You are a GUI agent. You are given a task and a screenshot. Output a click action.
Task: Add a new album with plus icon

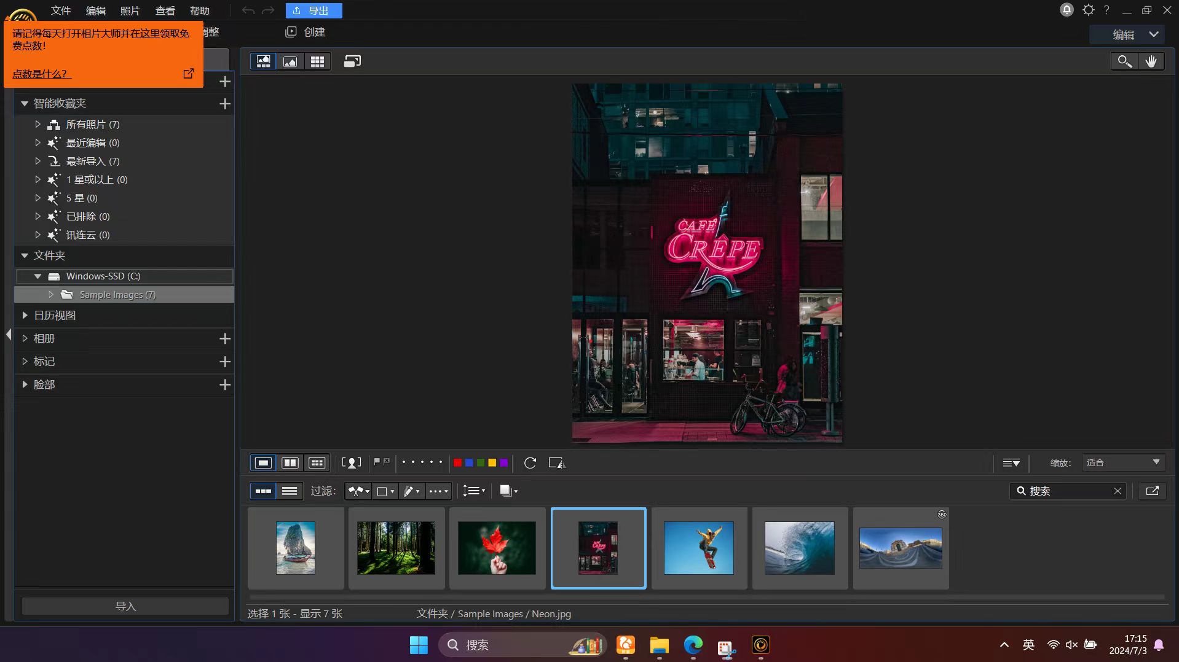click(225, 339)
